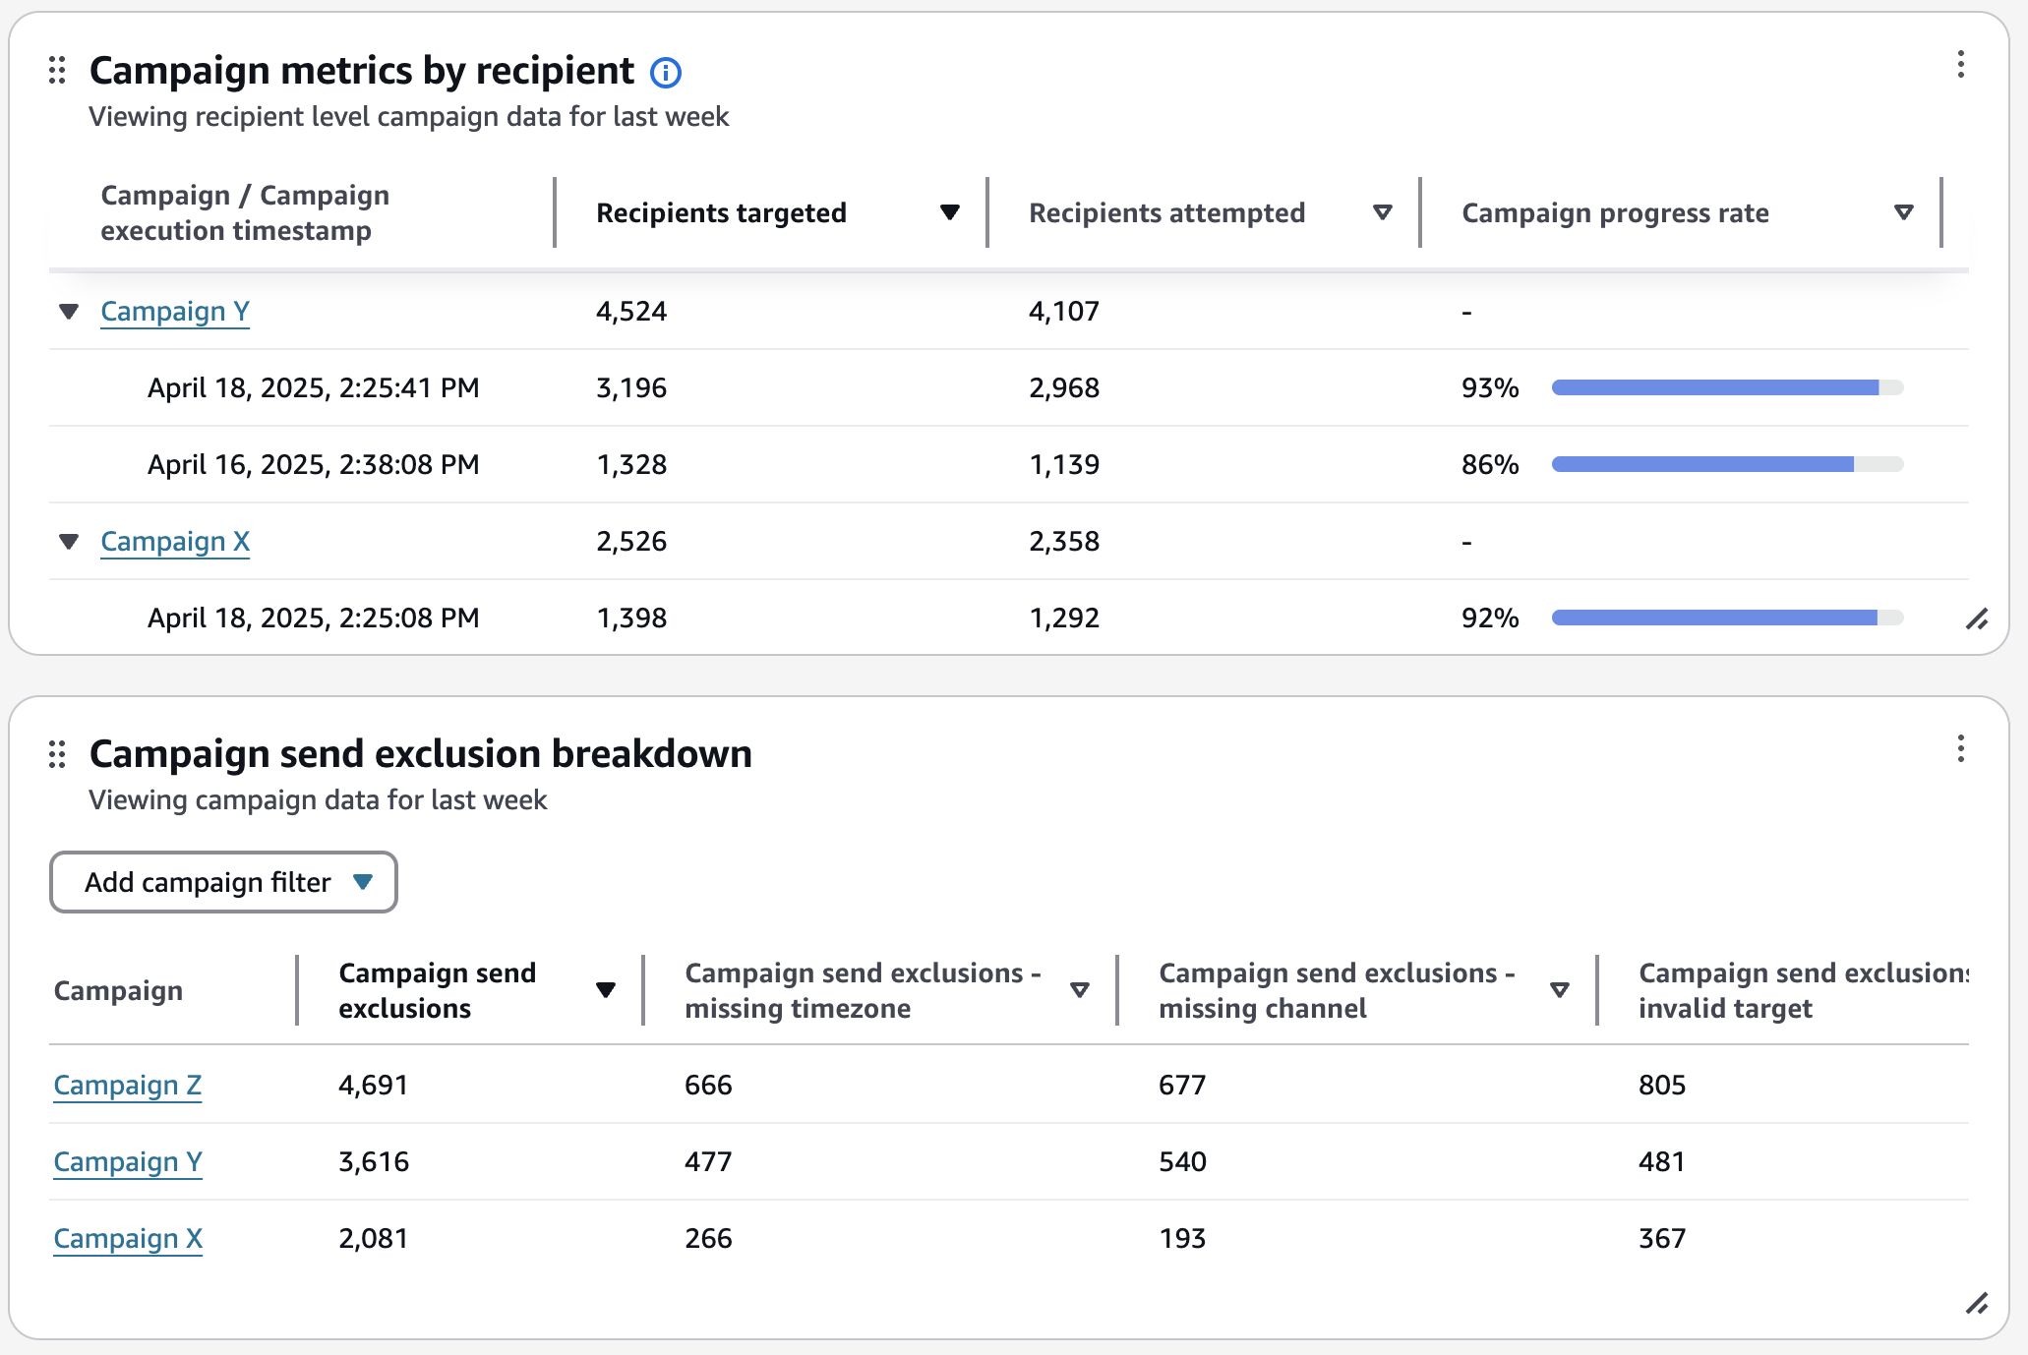Grab drag handle of Campaign metrics widget
Image resolution: width=2028 pixels, height=1355 pixels.
point(57,71)
